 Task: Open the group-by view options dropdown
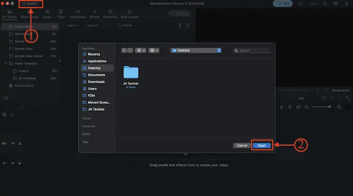154,51
